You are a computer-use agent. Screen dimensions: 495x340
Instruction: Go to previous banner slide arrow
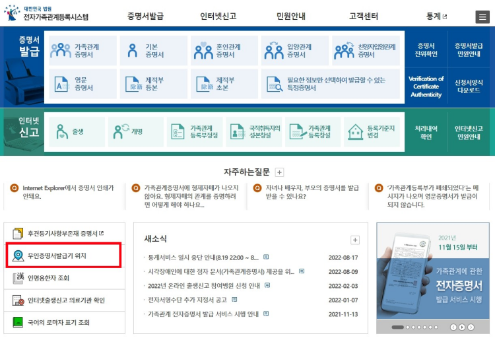click(453, 327)
